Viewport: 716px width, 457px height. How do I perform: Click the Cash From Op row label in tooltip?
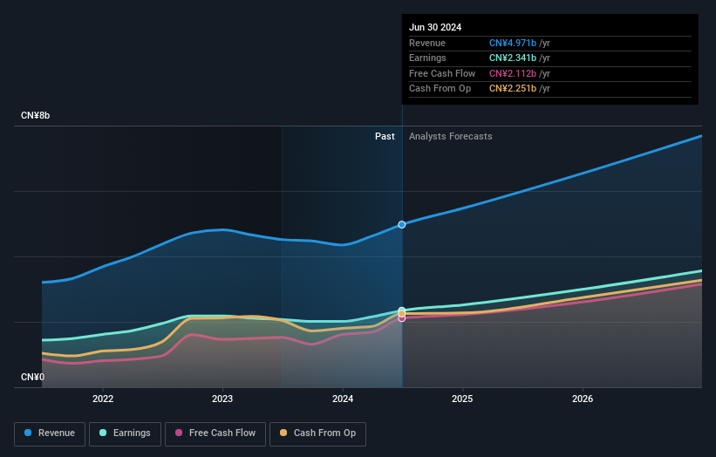click(440, 89)
